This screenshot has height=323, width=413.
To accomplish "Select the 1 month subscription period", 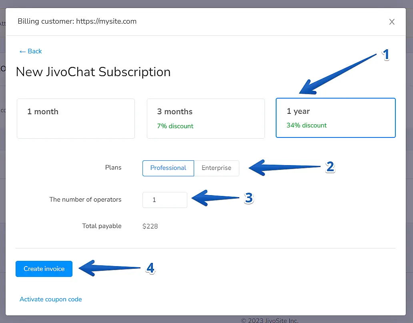I will 76,119.
